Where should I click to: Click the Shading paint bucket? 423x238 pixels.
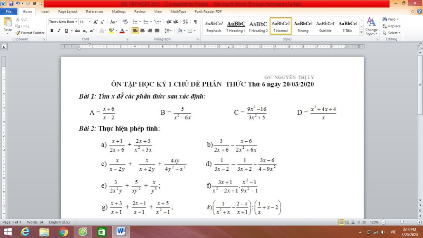179,31
